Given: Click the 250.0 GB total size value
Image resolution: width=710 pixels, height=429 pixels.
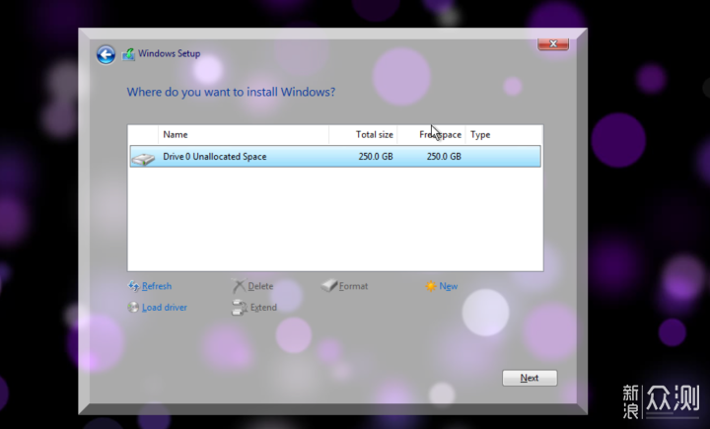Looking at the screenshot, I should 376,156.
